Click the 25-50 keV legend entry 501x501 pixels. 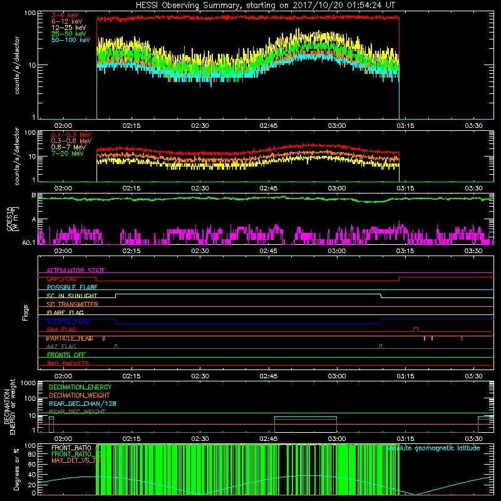click(69, 34)
